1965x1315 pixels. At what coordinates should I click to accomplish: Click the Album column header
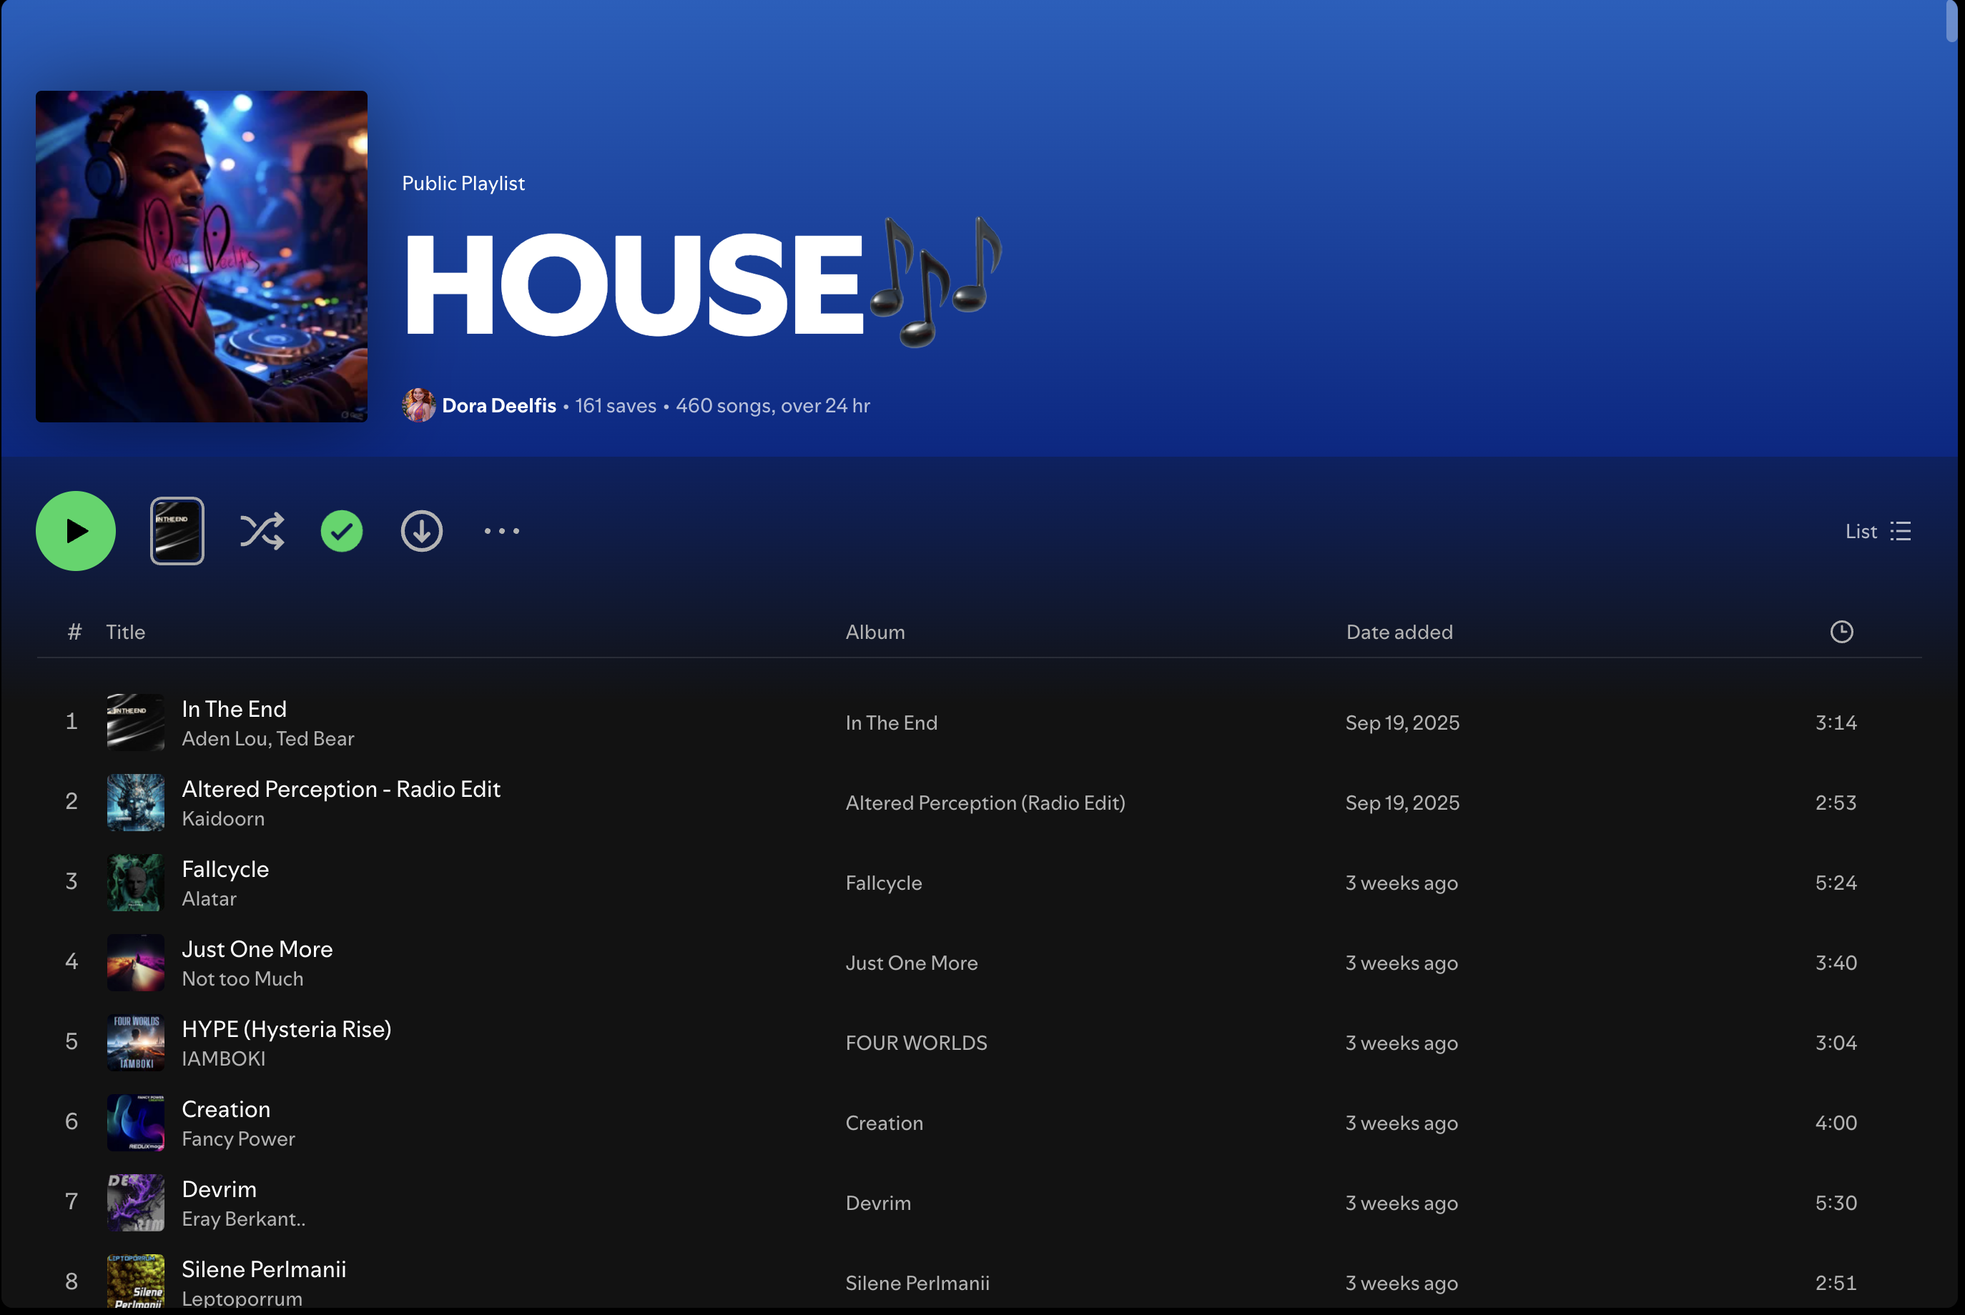click(x=875, y=632)
